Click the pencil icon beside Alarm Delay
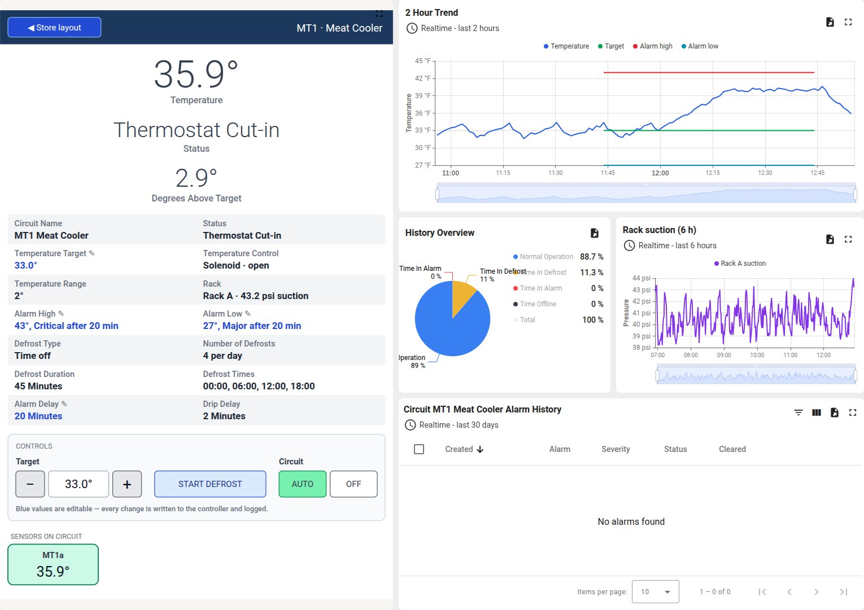The height and width of the screenshot is (610, 864). (x=64, y=404)
